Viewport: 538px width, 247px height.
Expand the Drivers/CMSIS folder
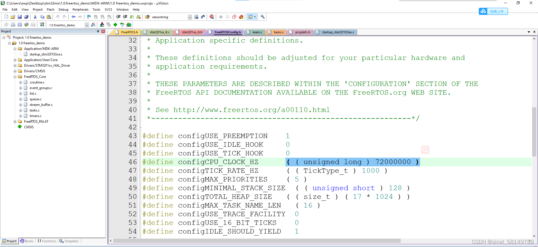tap(15, 71)
